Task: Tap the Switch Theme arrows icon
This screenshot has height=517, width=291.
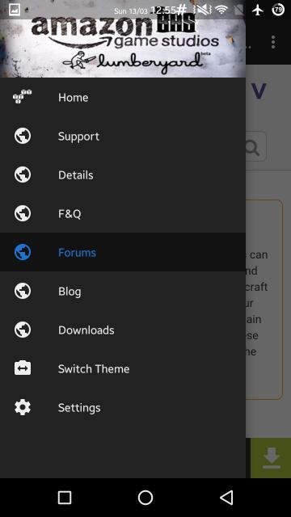Action: click(x=23, y=368)
